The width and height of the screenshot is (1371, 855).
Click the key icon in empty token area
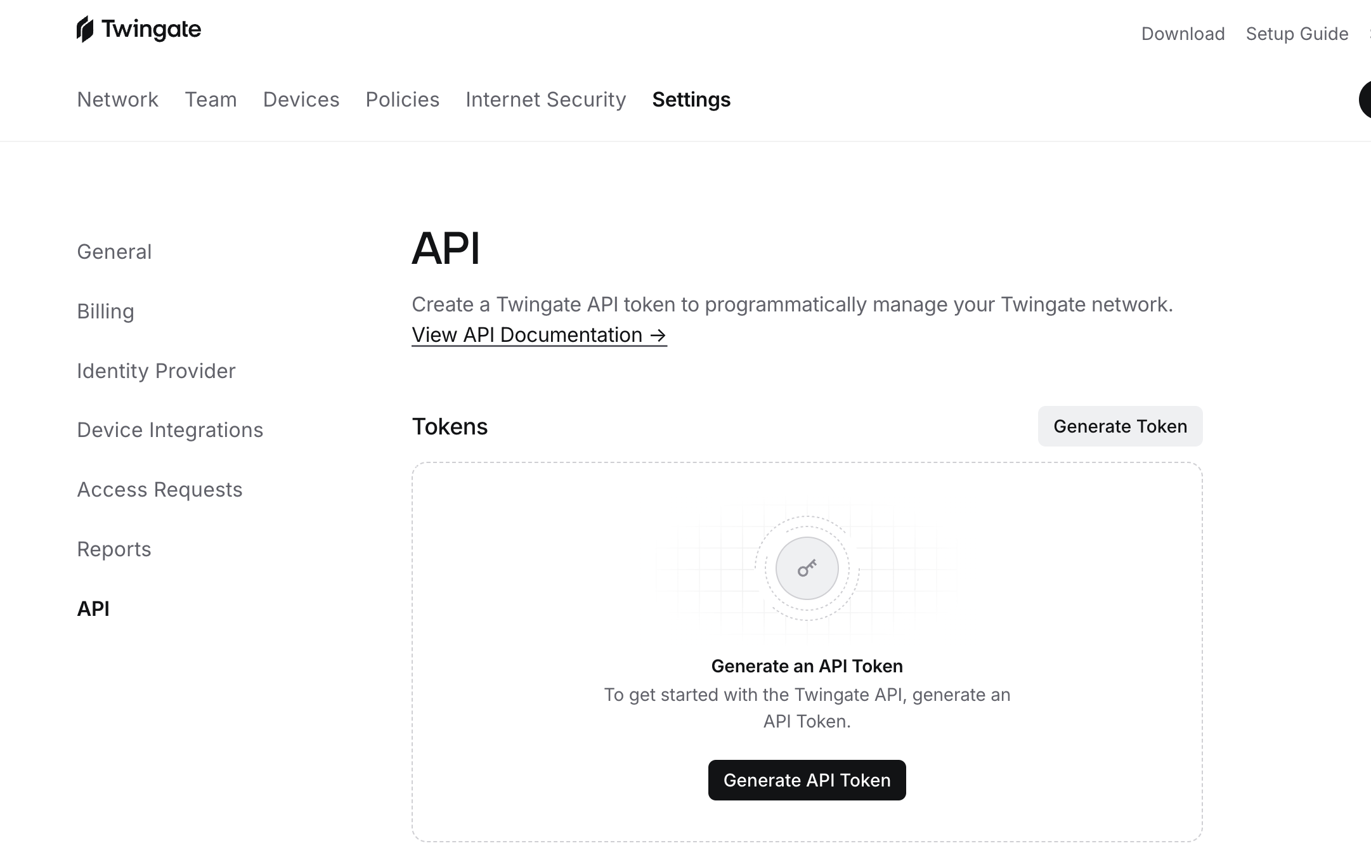[x=807, y=568]
